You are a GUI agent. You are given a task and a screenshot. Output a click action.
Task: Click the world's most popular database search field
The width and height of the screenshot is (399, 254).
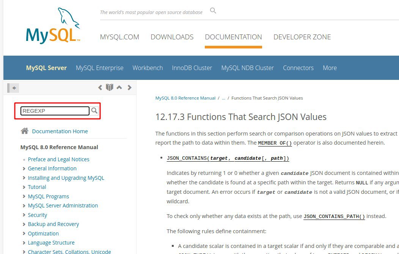151,12
